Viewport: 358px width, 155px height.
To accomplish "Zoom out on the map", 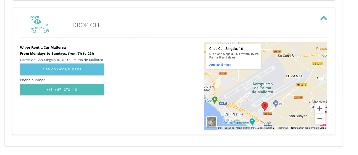I will coord(320,119).
